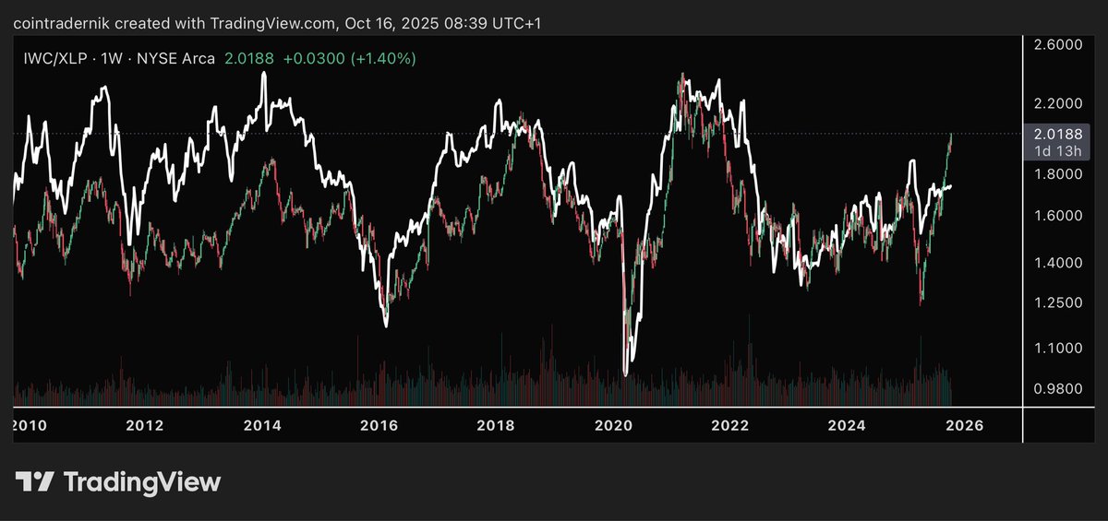Click the 2.0188 value in chart legend

coord(248,58)
